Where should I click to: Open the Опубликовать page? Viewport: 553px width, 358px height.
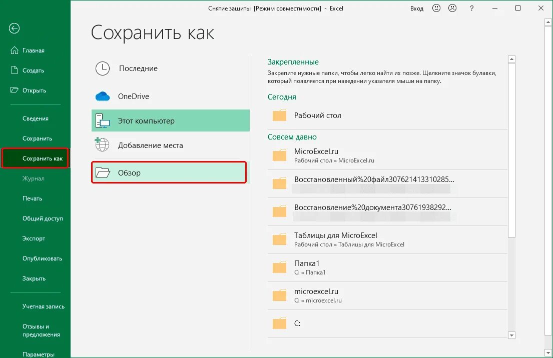[x=42, y=258]
